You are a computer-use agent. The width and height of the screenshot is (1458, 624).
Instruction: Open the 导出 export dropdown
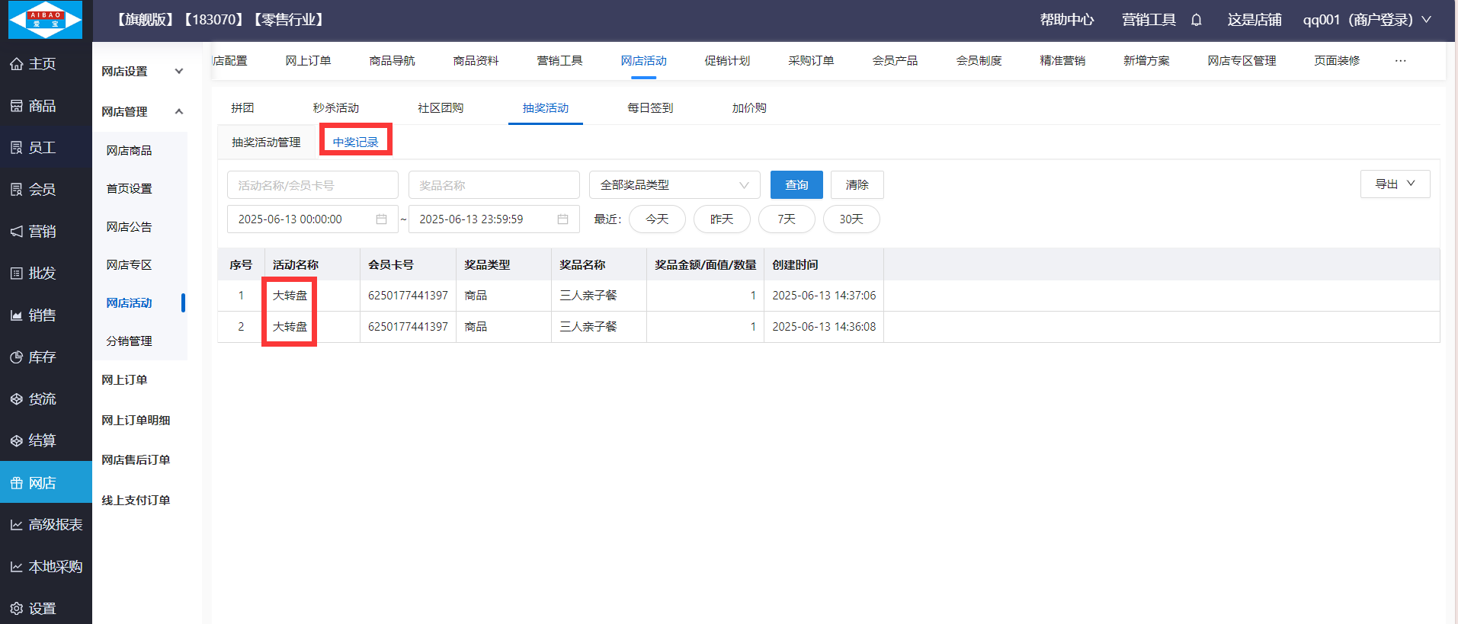pos(1394,184)
